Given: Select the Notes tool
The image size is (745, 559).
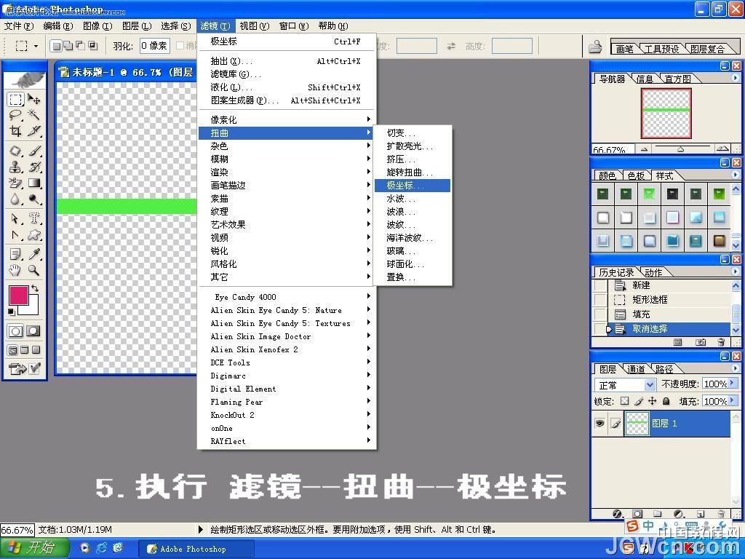Looking at the screenshot, I should click(x=15, y=254).
